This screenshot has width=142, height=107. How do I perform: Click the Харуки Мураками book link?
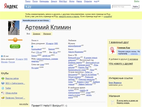76,52
